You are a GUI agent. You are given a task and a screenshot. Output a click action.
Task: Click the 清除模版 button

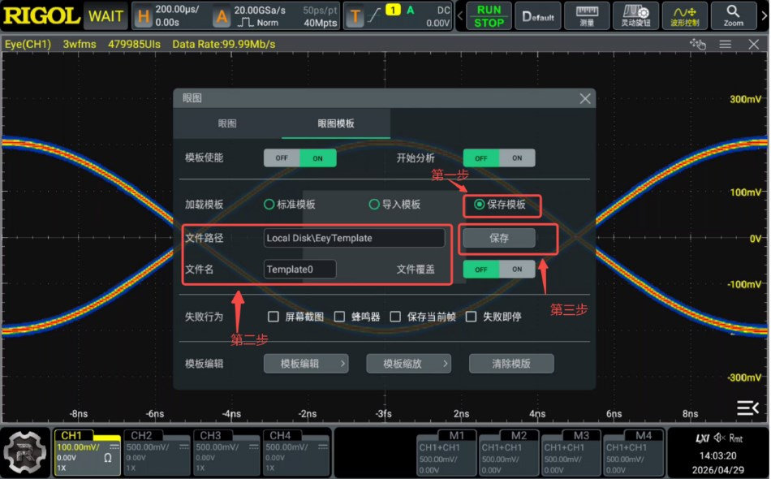(511, 364)
